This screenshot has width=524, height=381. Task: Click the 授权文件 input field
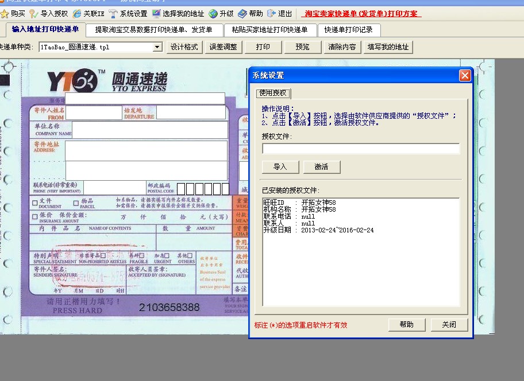click(x=361, y=149)
